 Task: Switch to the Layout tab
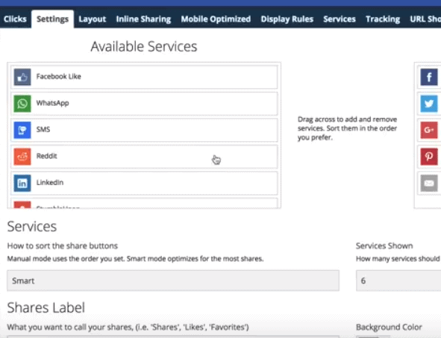93,19
